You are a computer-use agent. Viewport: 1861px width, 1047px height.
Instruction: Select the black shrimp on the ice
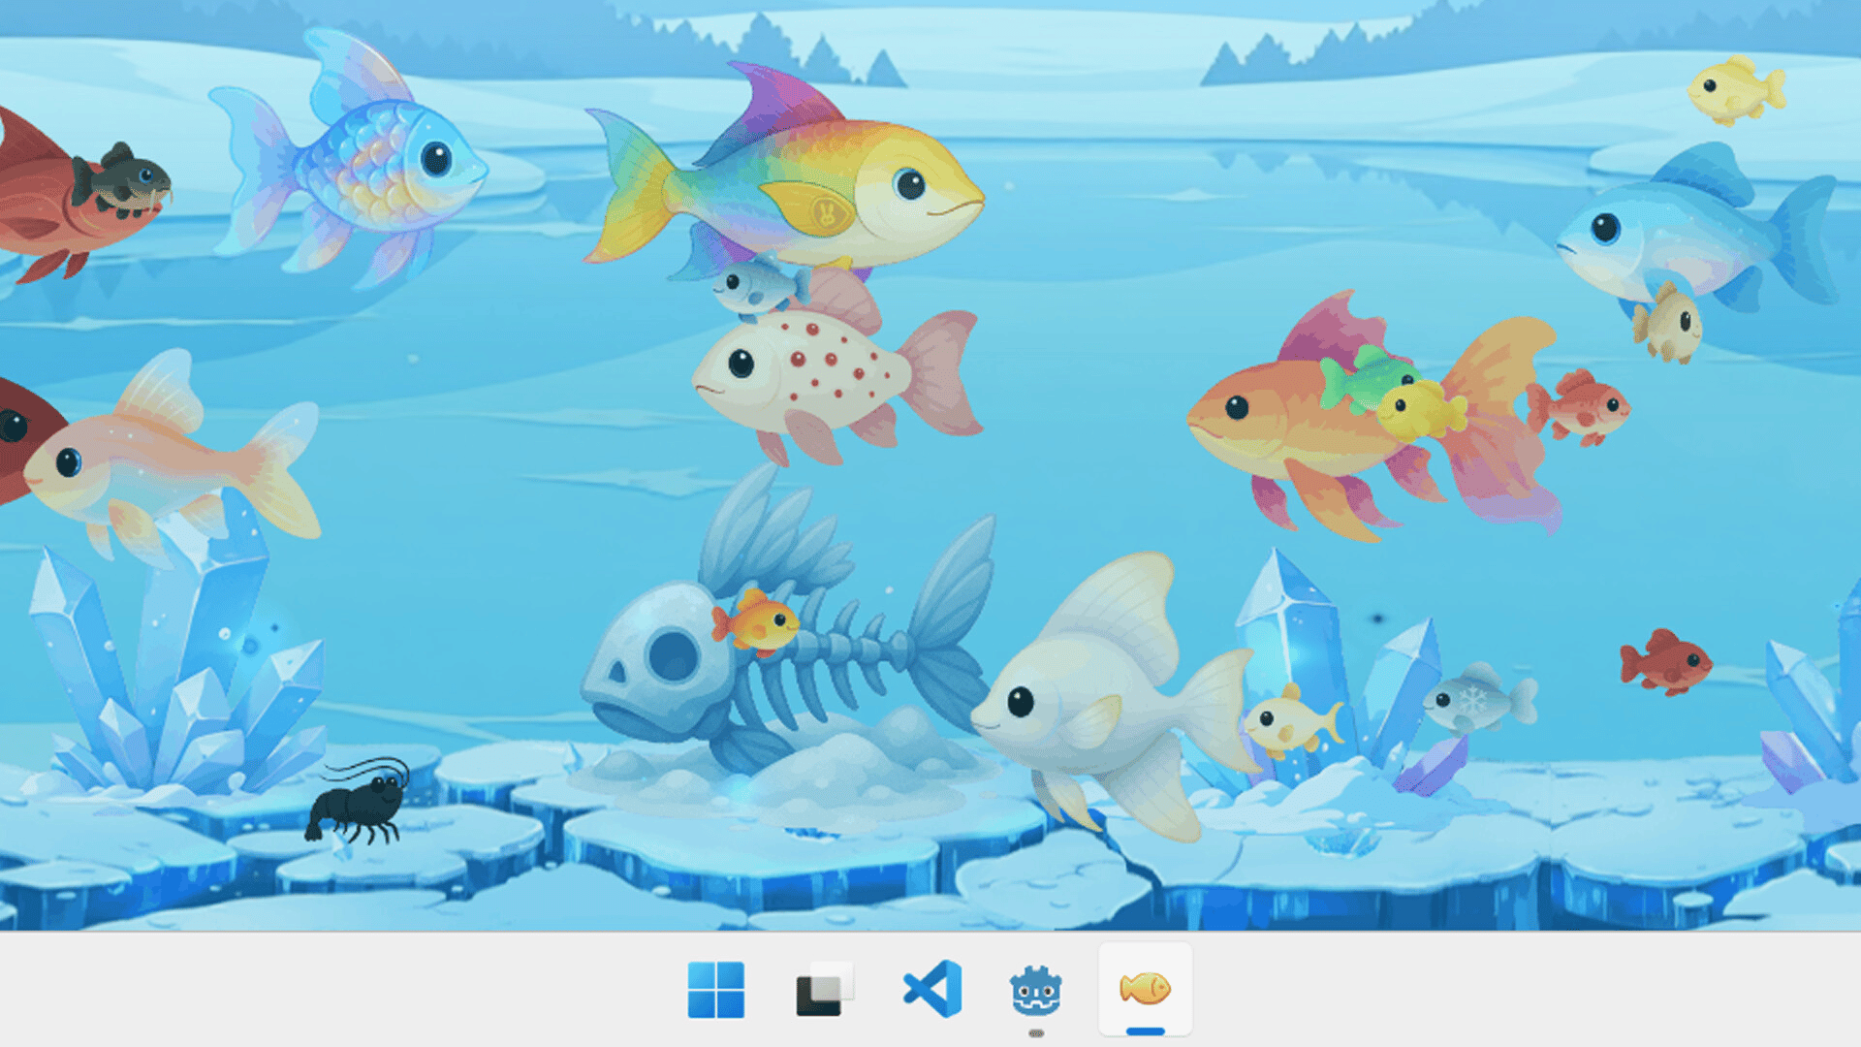pos(358,802)
